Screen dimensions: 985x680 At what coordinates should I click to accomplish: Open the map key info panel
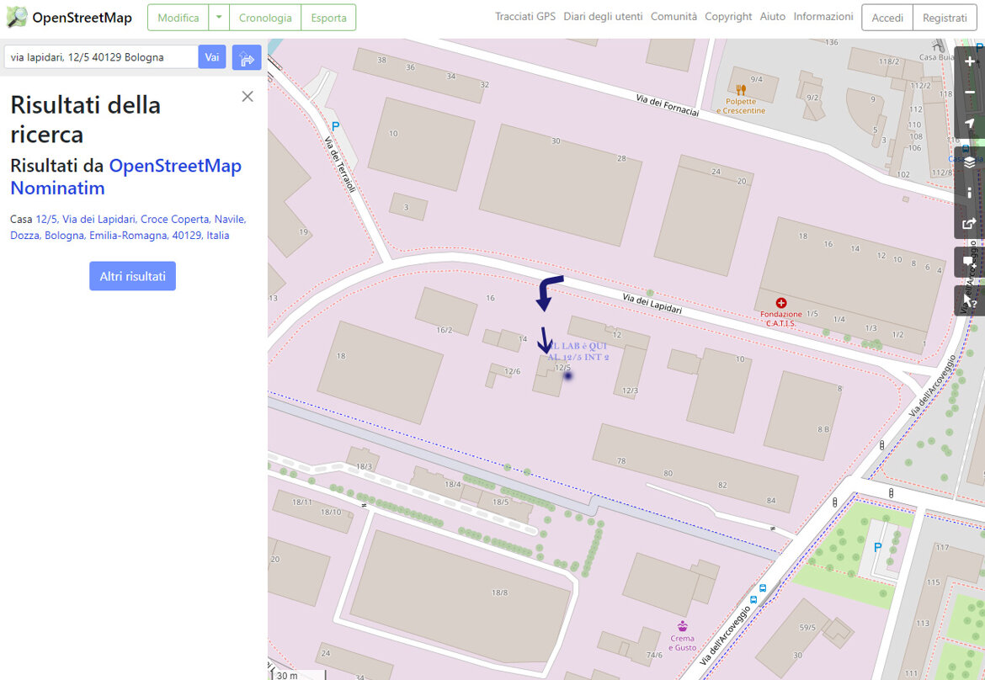[x=970, y=193]
